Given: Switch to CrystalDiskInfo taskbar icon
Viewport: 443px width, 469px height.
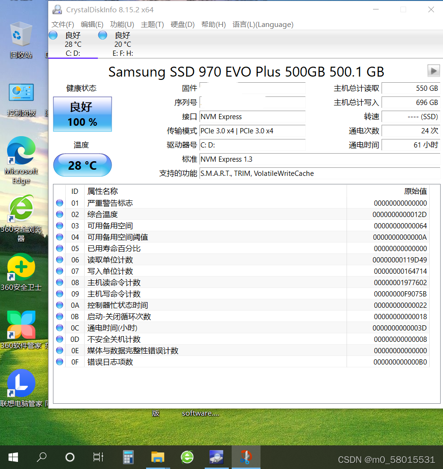Looking at the screenshot, I should click(x=216, y=457).
